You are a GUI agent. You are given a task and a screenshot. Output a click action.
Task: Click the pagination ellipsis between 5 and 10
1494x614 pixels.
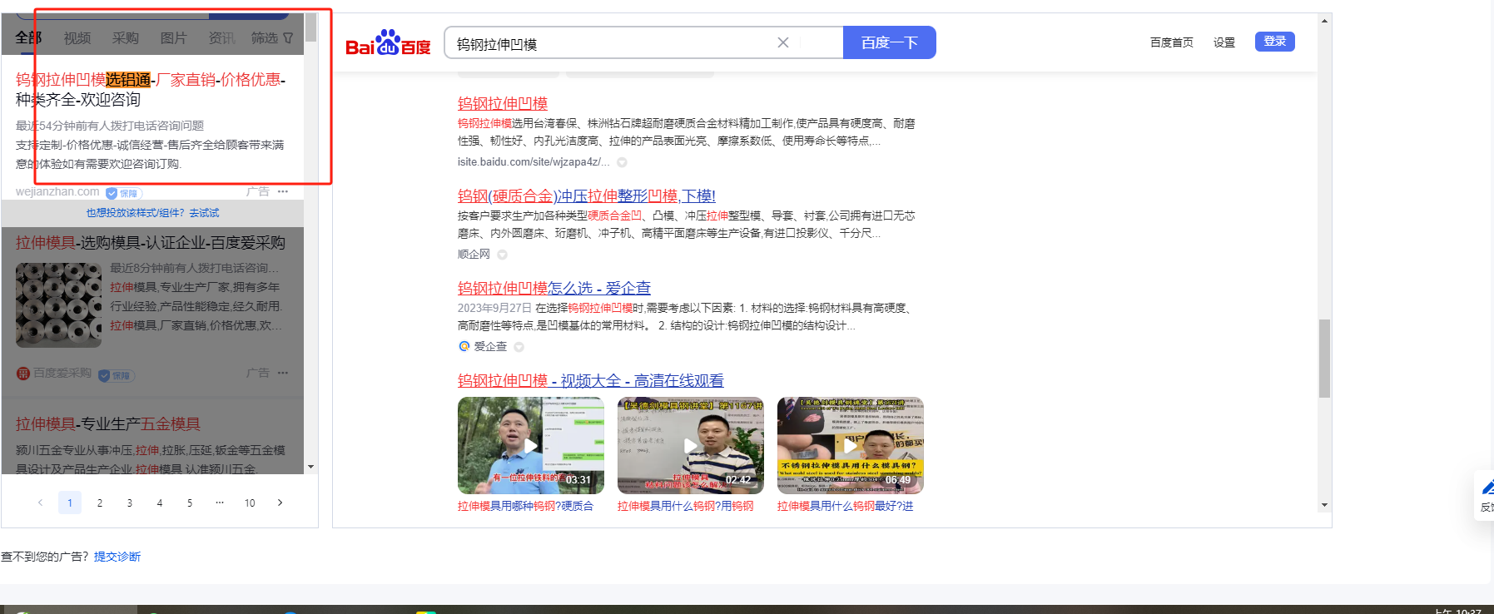point(220,503)
